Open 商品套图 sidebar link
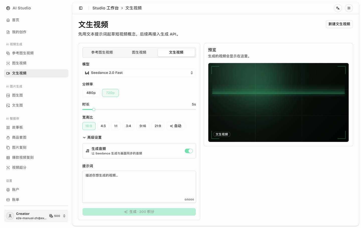This screenshot has width=361, height=228. point(36,138)
